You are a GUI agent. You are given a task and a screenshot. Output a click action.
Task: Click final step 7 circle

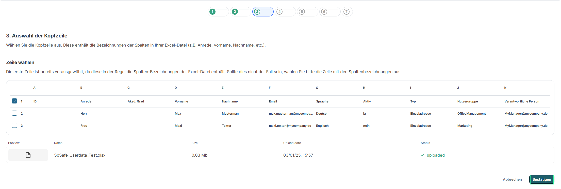(x=346, y=12)
